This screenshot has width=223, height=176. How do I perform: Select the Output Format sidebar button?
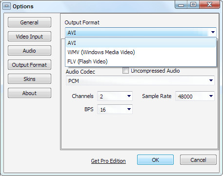(29, 65)
